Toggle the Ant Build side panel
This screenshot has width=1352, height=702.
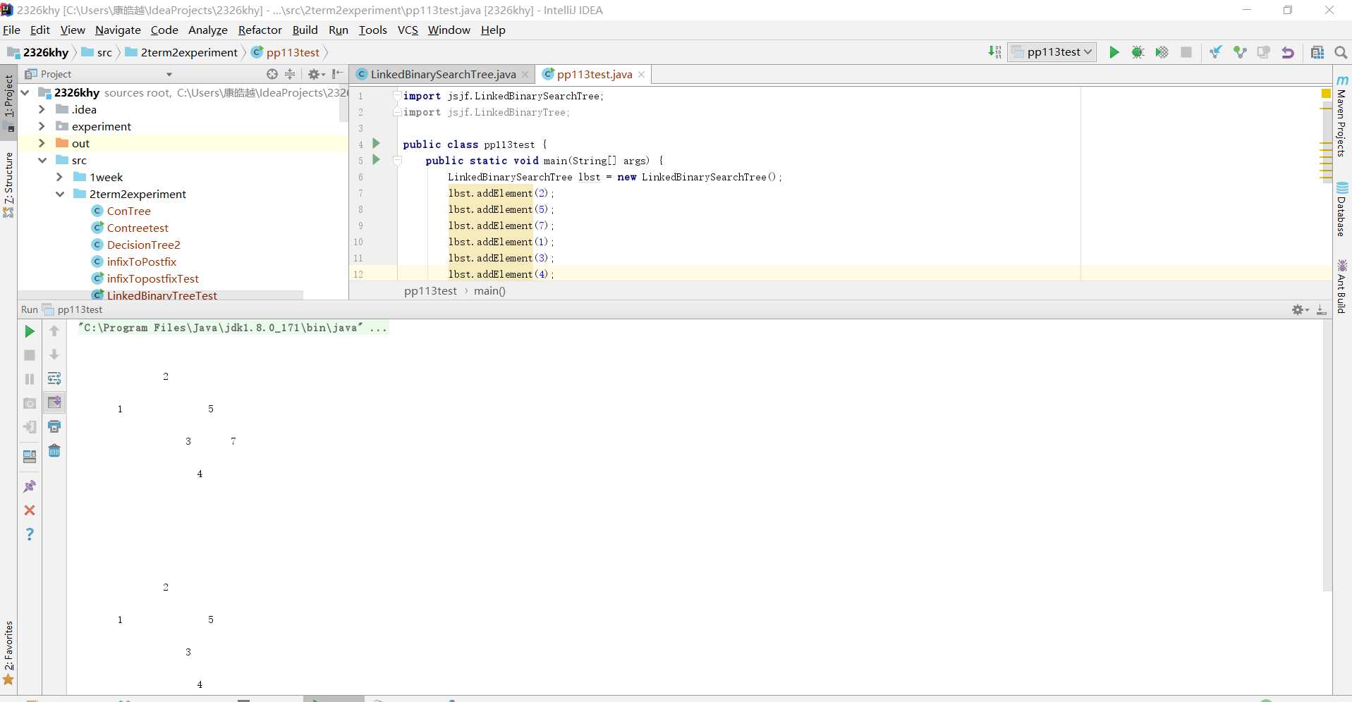click(x=1342, y=287)
